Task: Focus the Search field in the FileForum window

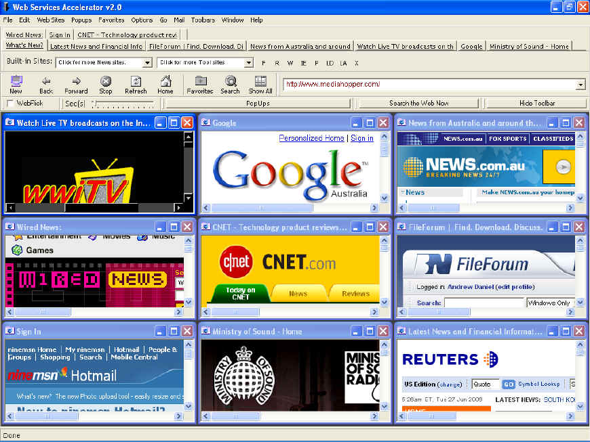Action: [x=484, y=303]
